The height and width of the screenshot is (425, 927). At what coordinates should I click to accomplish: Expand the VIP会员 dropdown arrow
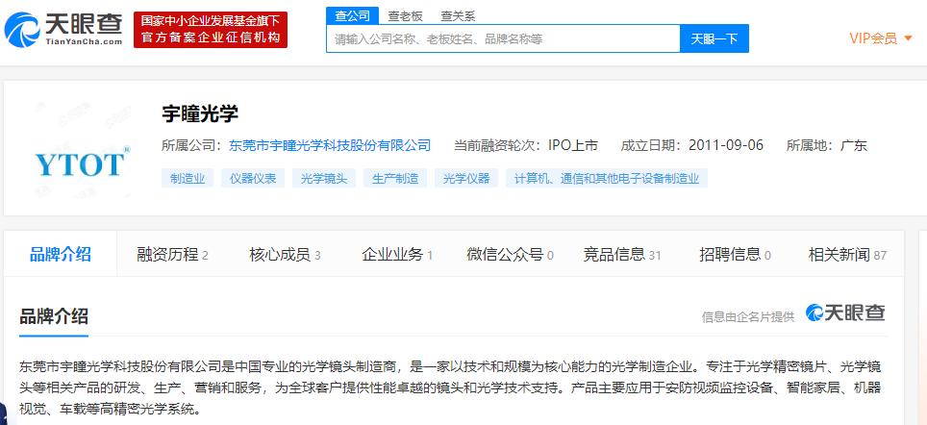pos(909,39)
